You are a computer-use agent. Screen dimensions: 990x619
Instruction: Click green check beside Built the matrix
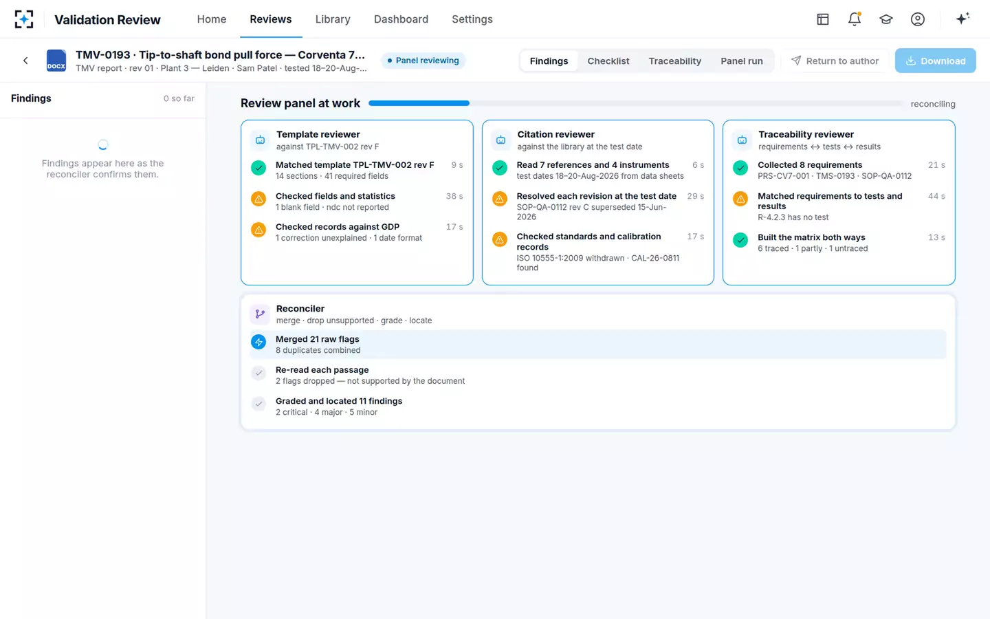tap(740, 239)
